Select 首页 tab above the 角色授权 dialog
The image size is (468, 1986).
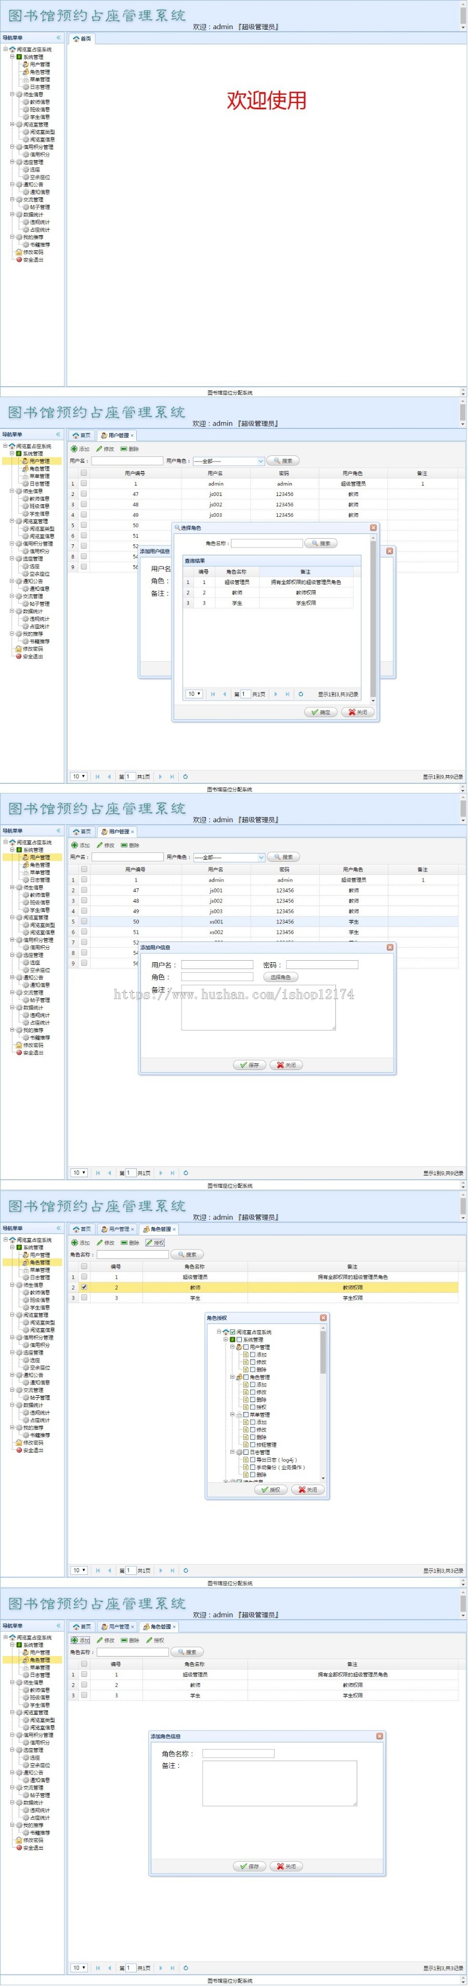point(82,1229)
